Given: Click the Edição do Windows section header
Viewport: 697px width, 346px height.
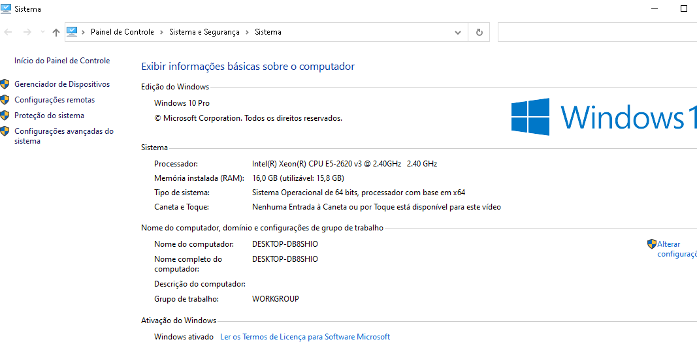Looking at the screenshot, I should (x=174, y=87).
